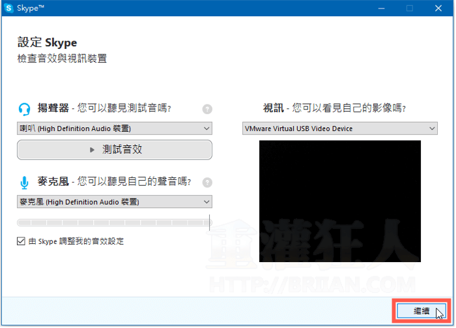The height and width of the screenshot is (328, 456).
Task: Open the 麥克風 input device dropdown
Action: click(114, 202)
